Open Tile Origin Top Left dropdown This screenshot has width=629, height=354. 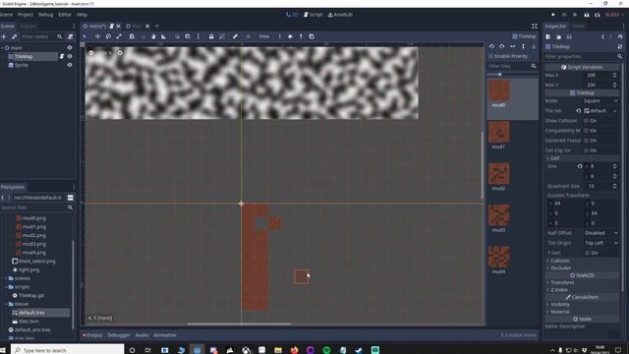pyautogui.click(x=600, y=243)
